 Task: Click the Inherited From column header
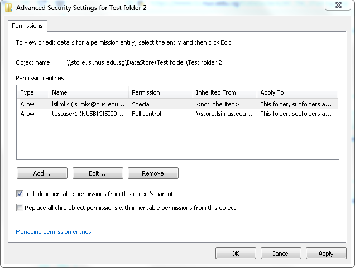coord(225,92)
